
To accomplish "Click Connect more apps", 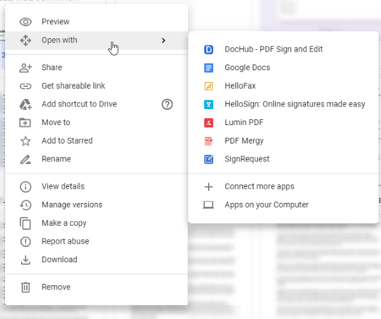I will [x=283, y=187].
